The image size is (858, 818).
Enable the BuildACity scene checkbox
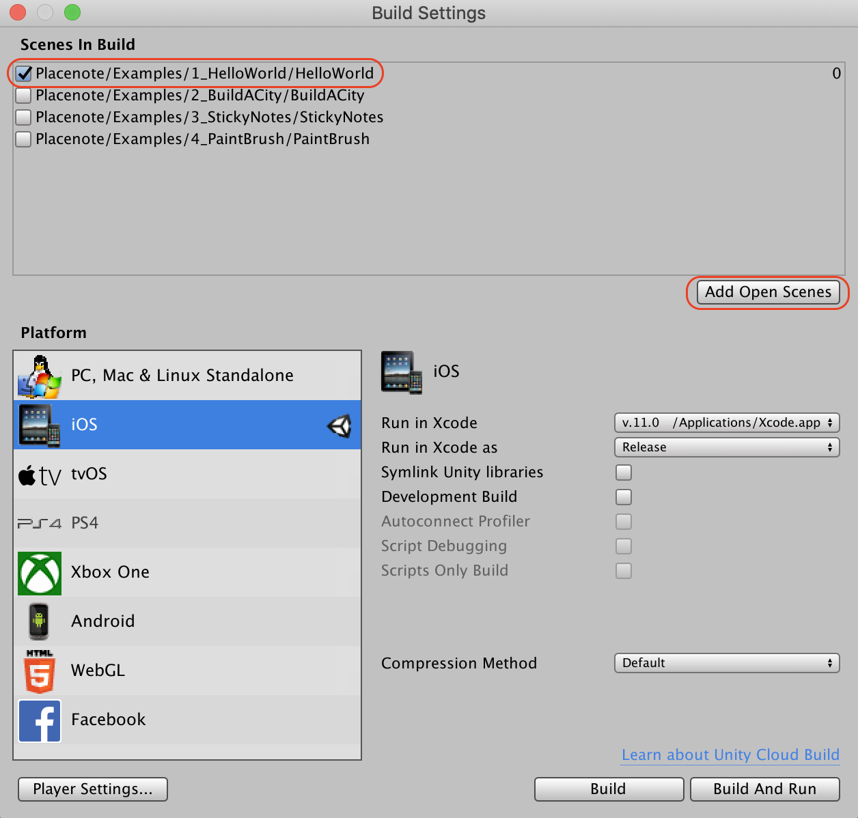click(x=24, y=96)
